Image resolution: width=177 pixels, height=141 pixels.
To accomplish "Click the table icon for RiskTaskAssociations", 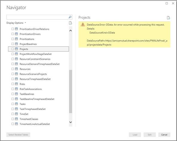I will (x=16, y=89).
